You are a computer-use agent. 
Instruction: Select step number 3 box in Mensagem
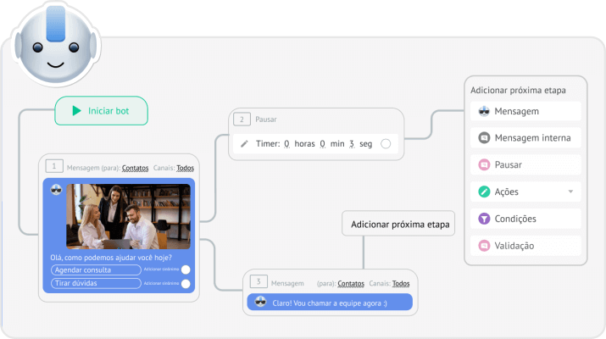259,281
